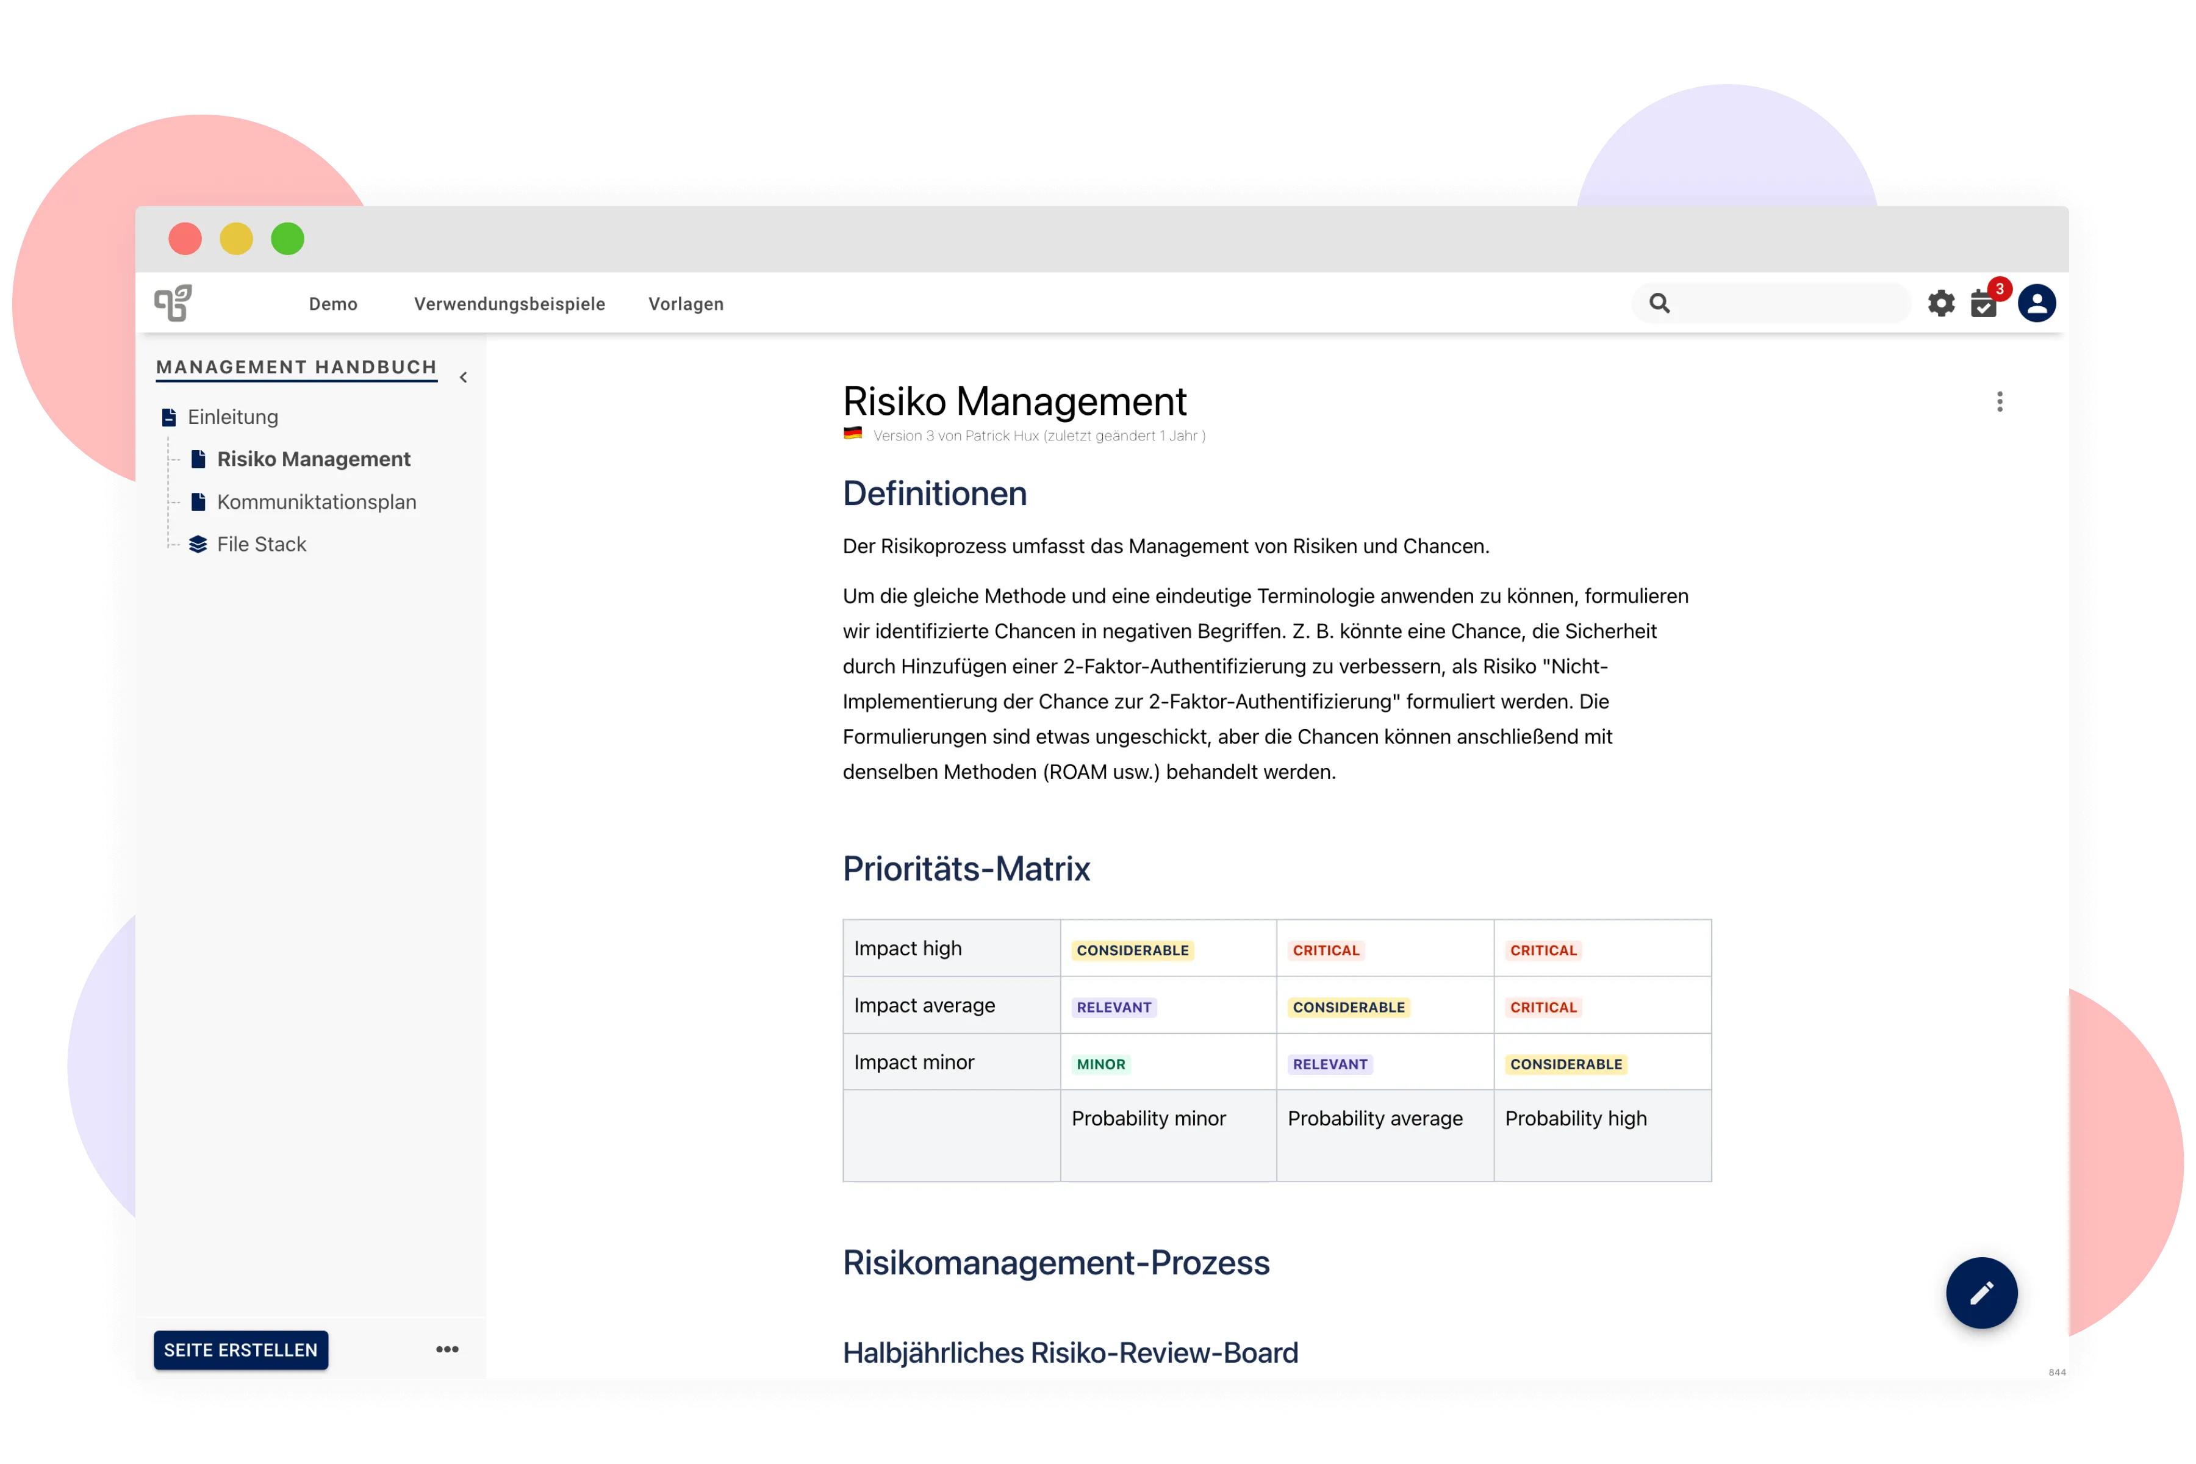2196x1464 pixels.
Task: Click the green MINOR status label
Action: point(1101,1064)
